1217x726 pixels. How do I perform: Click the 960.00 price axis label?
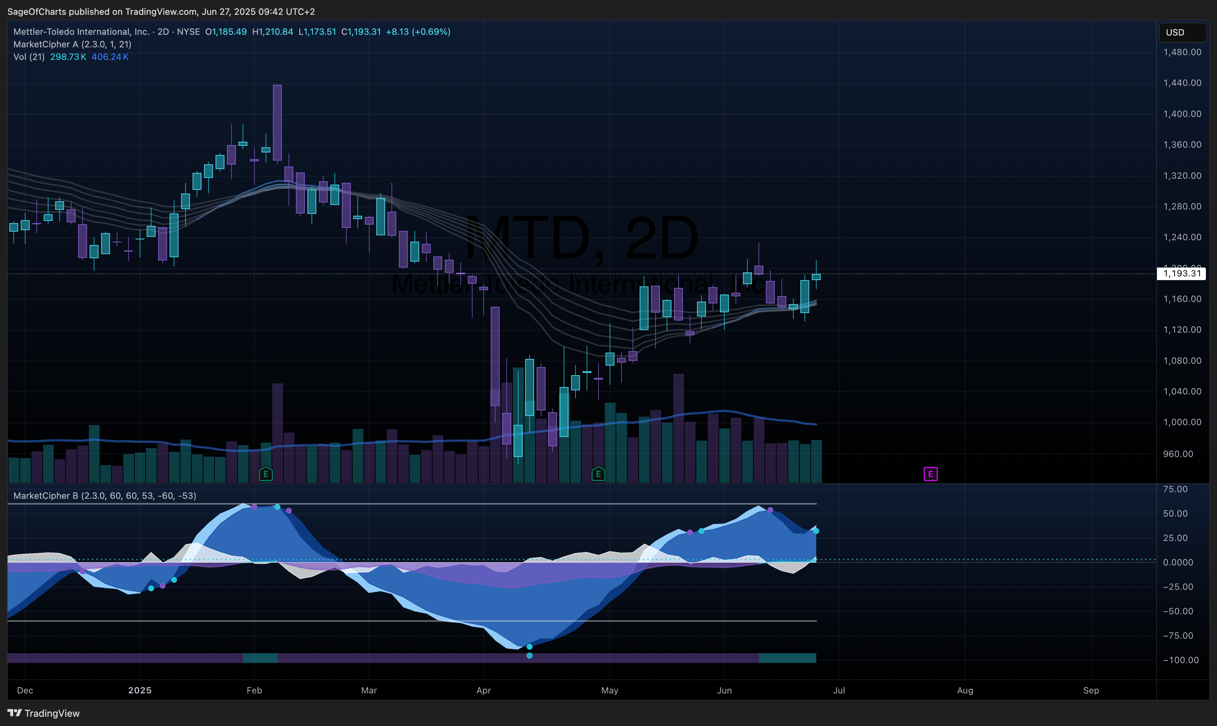click(1178, 454)
